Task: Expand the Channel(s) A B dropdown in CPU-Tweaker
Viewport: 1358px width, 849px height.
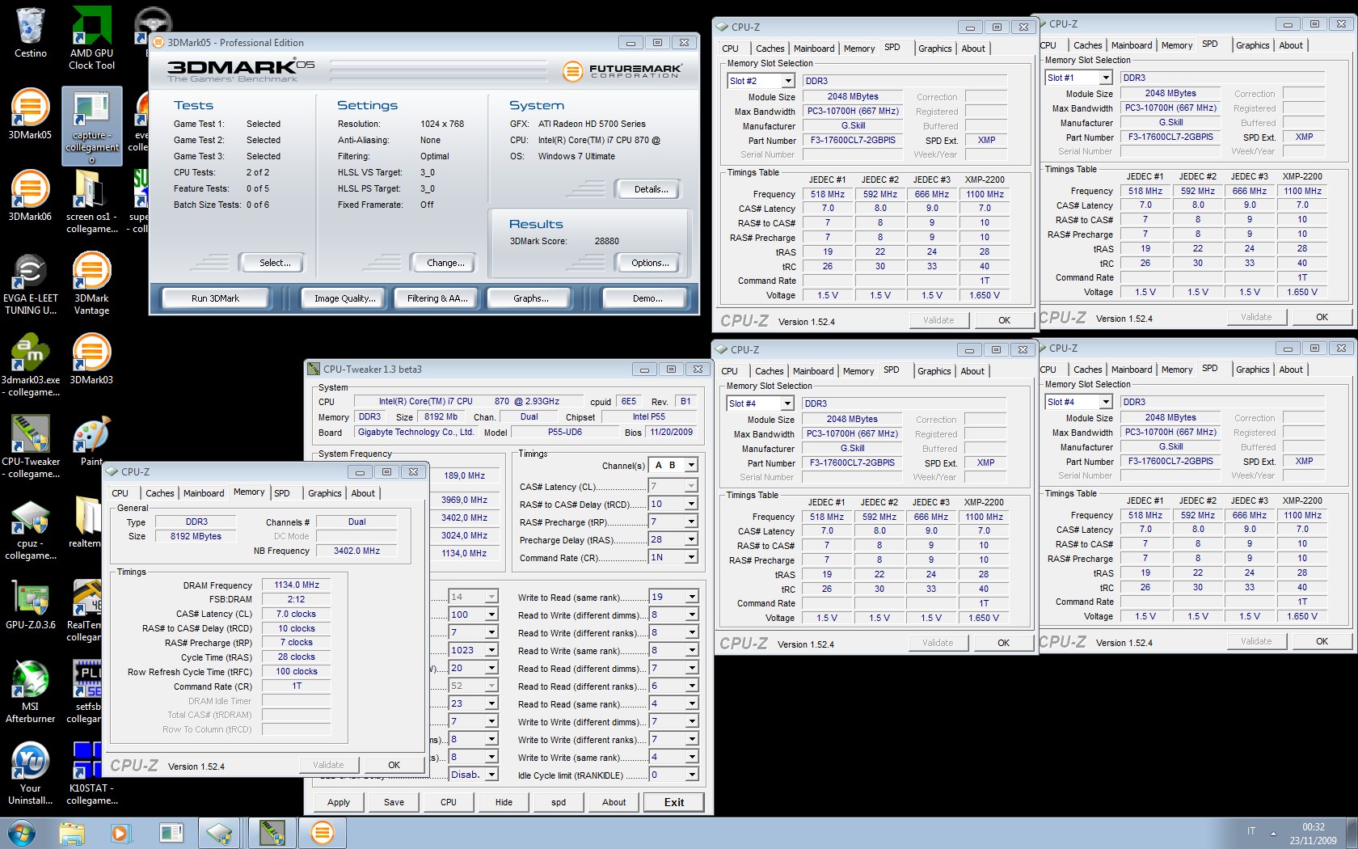Action: click(691, 465)
